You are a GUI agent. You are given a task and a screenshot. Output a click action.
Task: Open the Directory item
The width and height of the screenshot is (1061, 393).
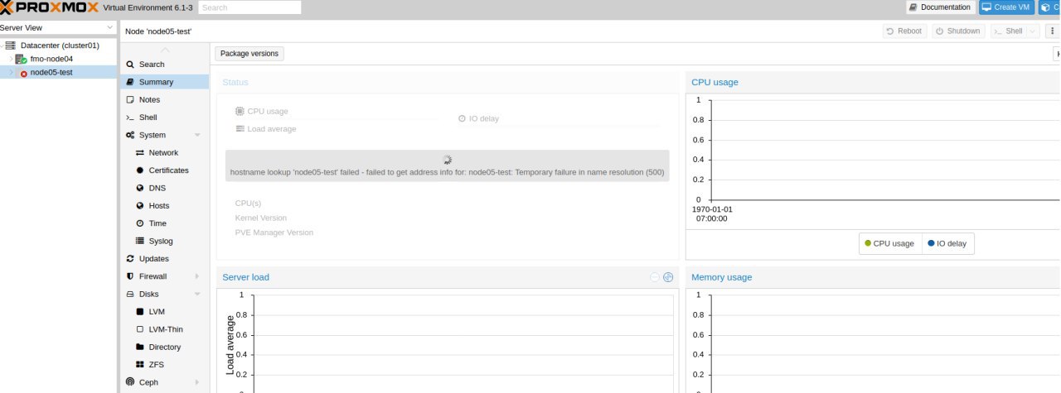pos(163,347)
